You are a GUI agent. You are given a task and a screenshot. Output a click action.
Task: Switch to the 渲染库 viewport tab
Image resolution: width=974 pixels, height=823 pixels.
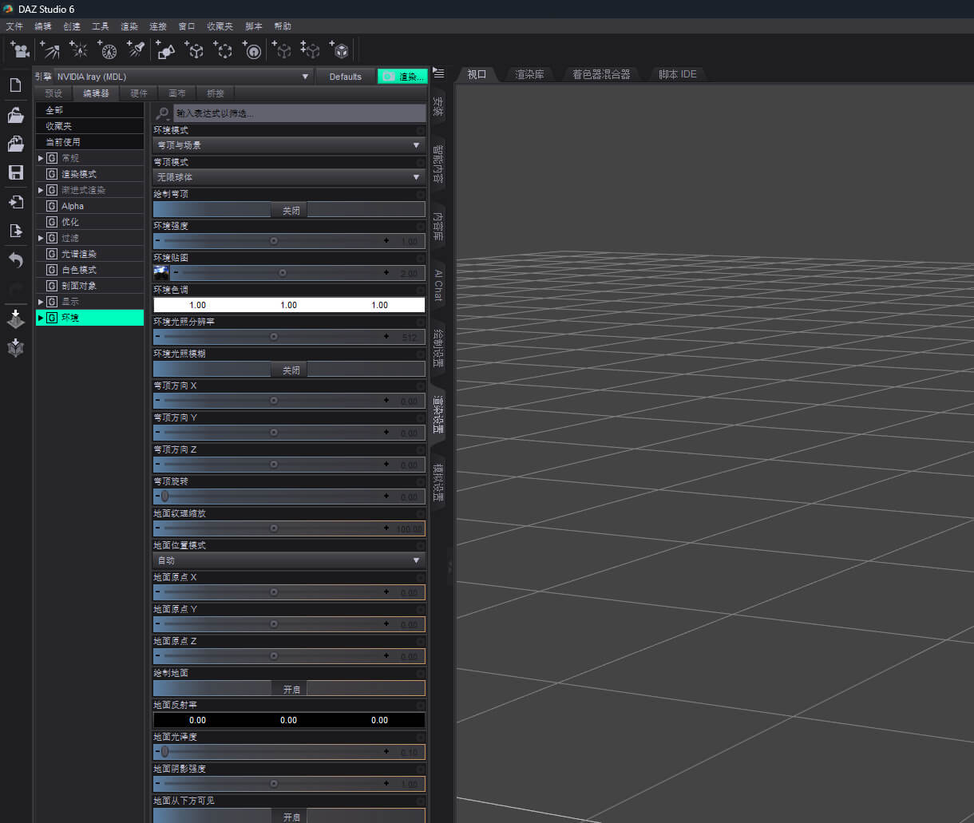tap(529, 74)
